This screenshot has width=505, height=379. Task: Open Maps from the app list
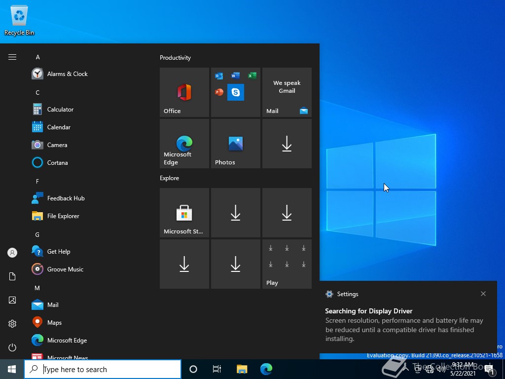(54, 323)
